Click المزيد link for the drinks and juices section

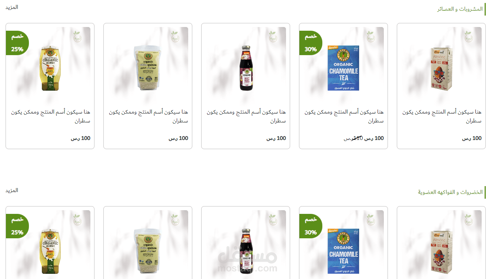[12, 7]
